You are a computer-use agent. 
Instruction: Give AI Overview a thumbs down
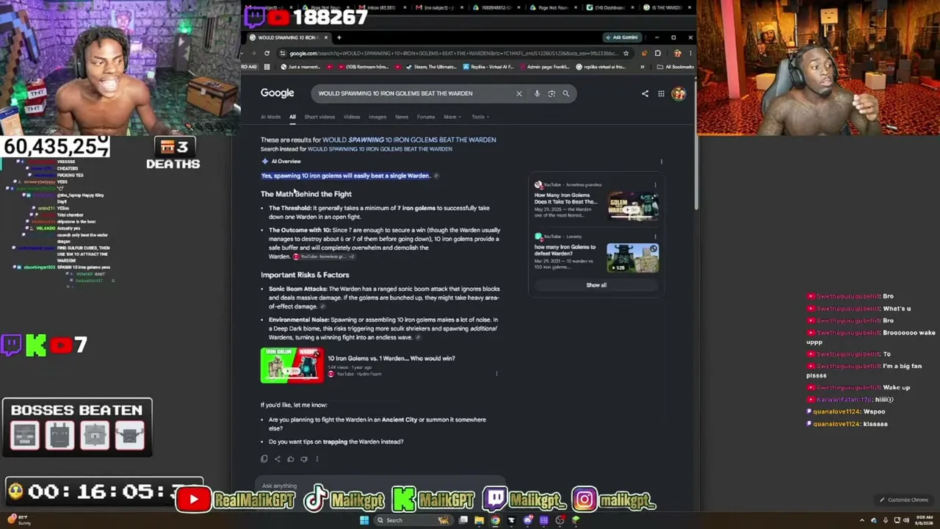click(x=304, y=459)
